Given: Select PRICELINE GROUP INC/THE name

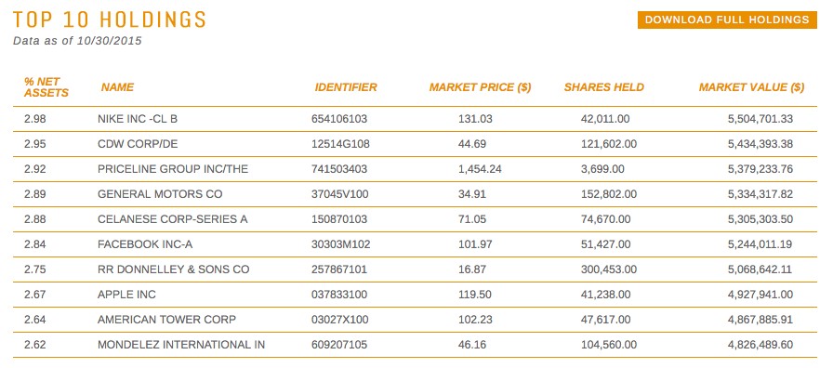Looking at the screenshot, I should (x=173, y=169).
